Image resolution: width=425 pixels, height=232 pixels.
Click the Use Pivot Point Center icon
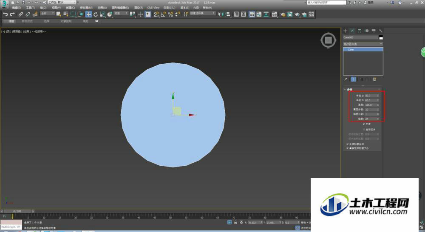(x=132, y=14)
